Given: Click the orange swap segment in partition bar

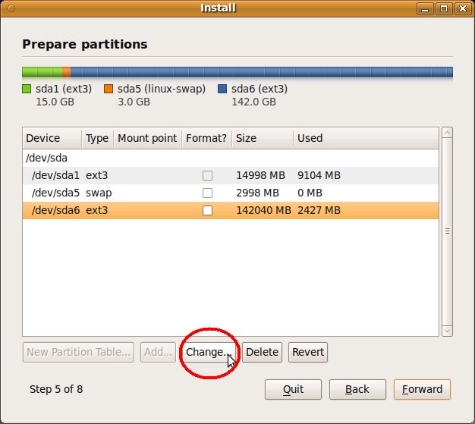Looking at the screenshot, I should pos(66,72).
